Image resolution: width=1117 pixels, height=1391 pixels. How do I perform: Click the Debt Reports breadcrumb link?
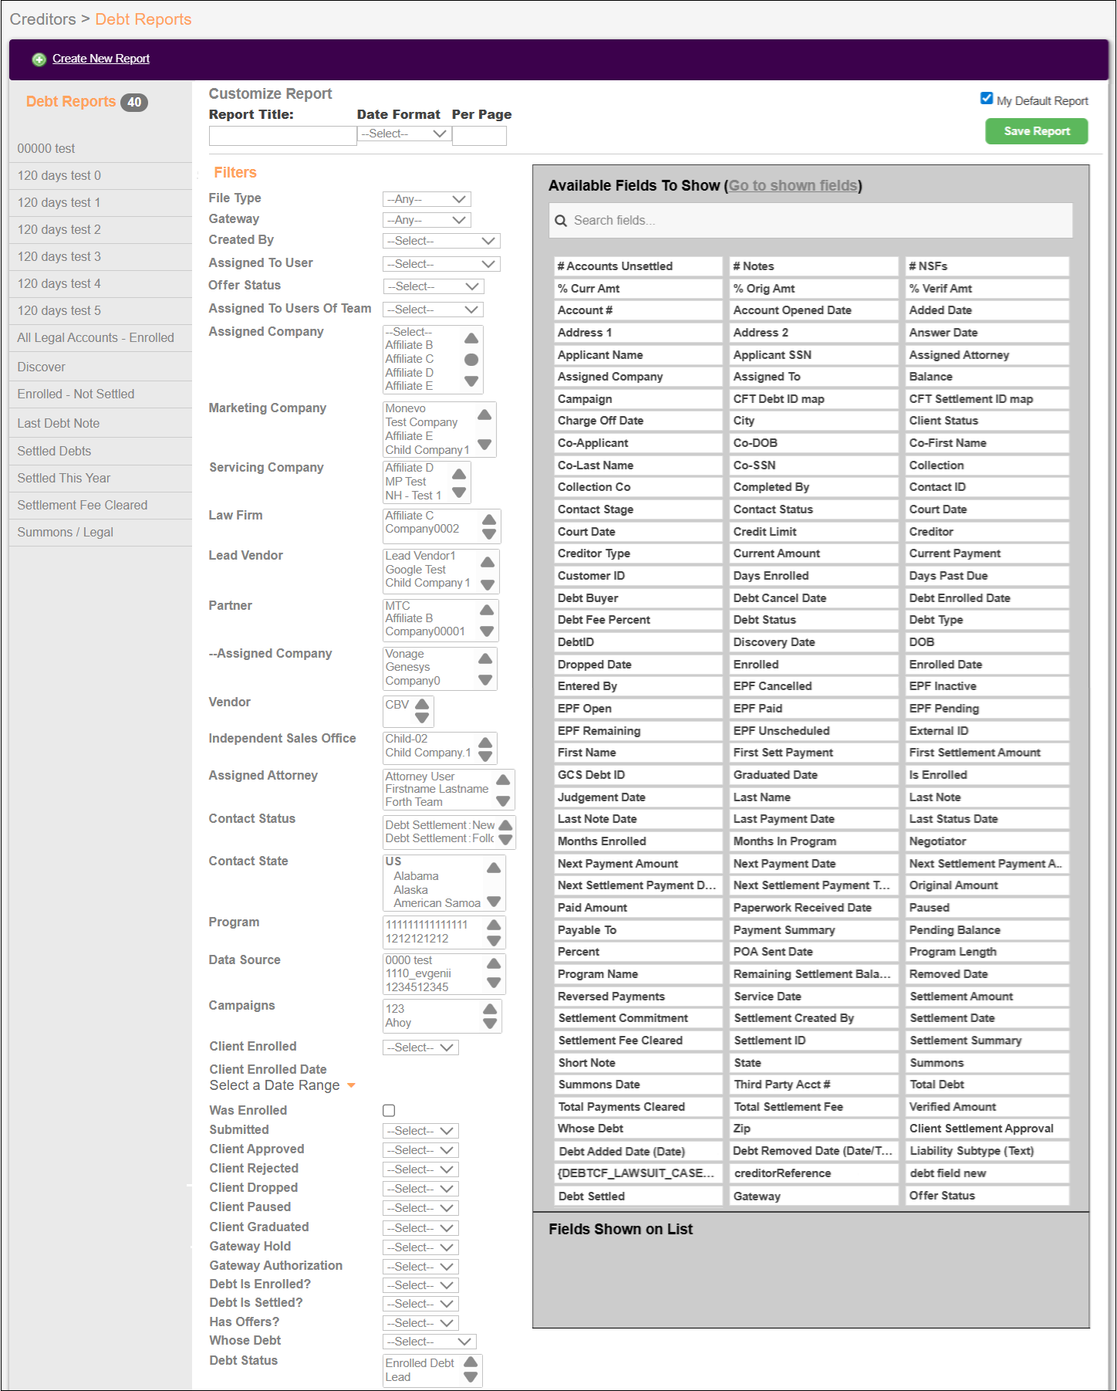tap(143, 19)
